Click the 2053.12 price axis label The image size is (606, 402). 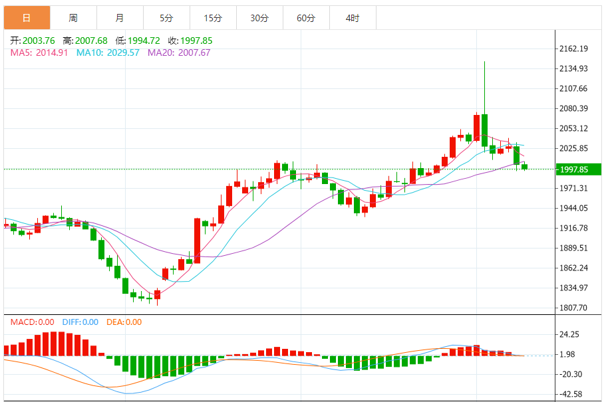pyautogui.click(x=573, y=129)
